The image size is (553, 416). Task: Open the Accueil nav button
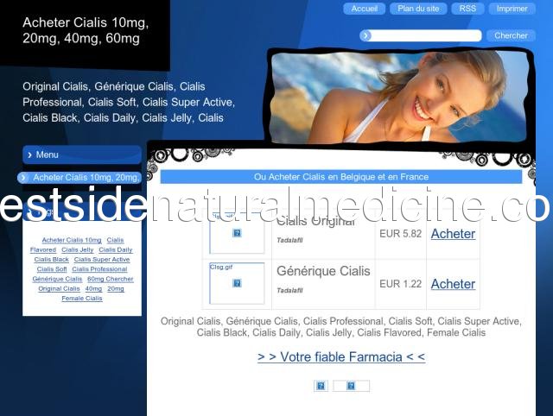364,9
